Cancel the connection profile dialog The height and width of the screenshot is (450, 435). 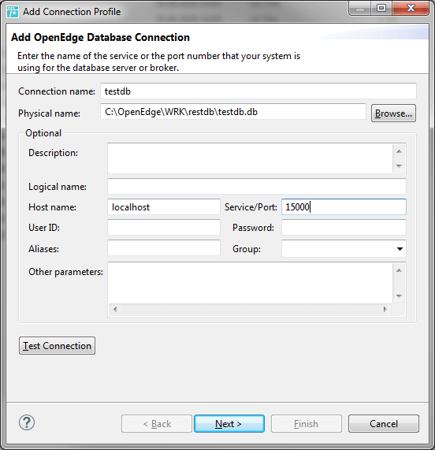[x=384, y=423]
